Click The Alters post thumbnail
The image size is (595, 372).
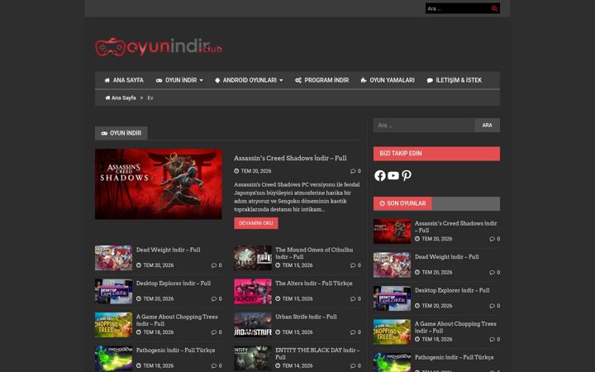tap(253, 292)
